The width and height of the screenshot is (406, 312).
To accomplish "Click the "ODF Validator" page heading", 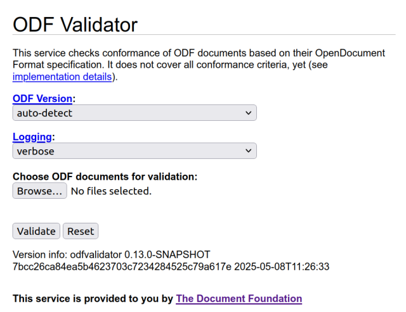I will pos(75,25).
